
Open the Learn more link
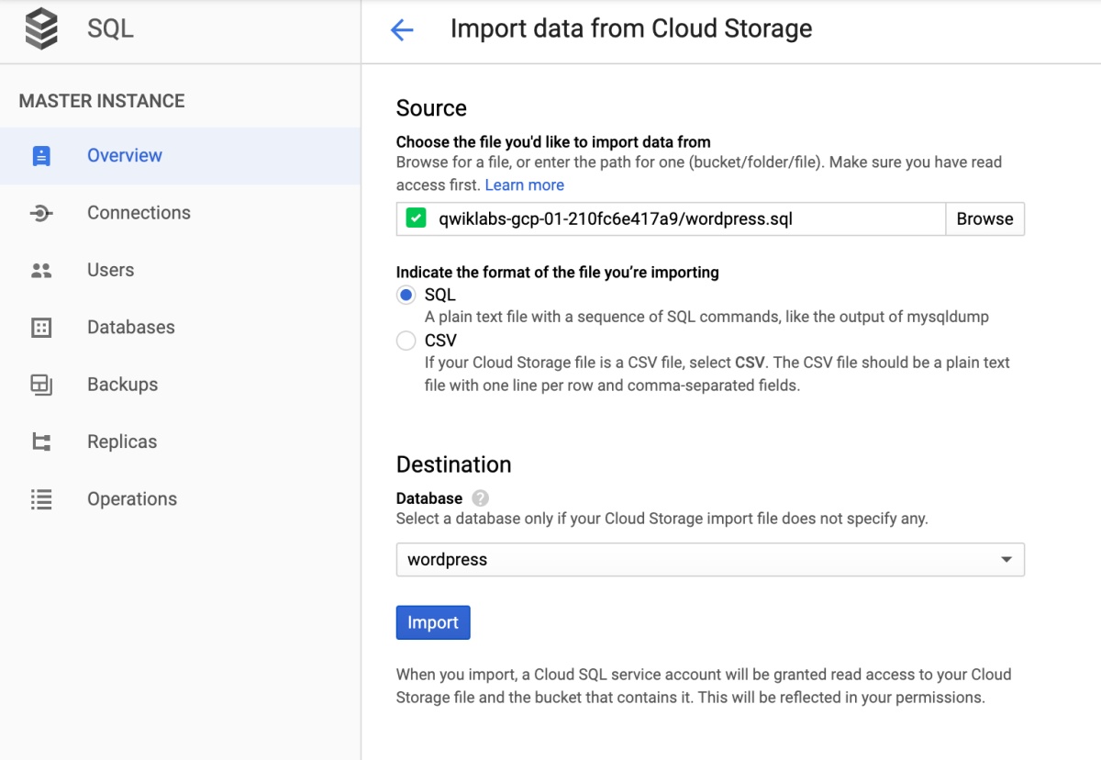524,184
